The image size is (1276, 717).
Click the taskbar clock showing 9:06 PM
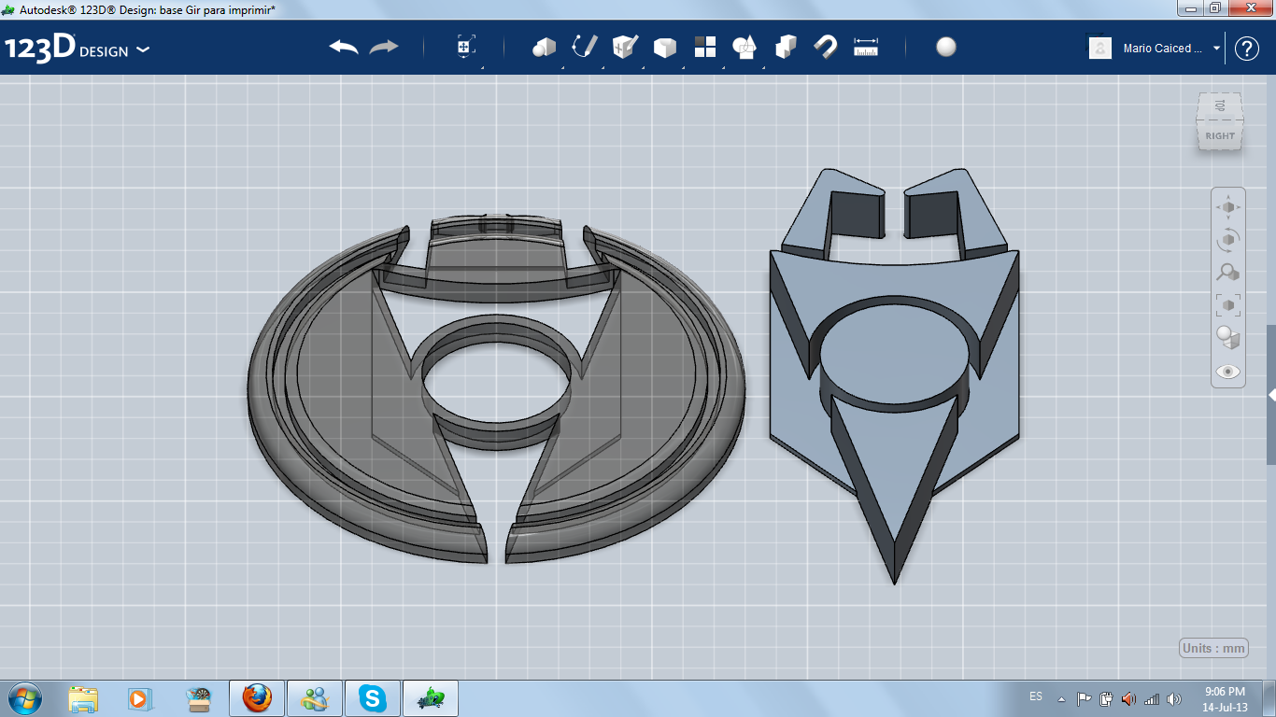pyautogui.click(x=1225, y=698)
